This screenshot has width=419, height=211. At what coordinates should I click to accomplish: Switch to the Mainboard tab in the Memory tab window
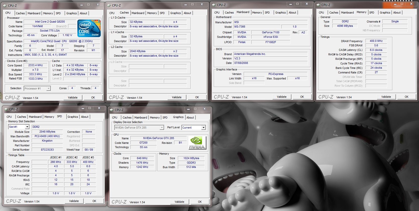pyautogui.click(x=347, y=13)
